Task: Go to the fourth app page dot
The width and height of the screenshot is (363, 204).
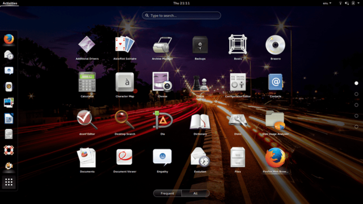Action: [356, 116]
